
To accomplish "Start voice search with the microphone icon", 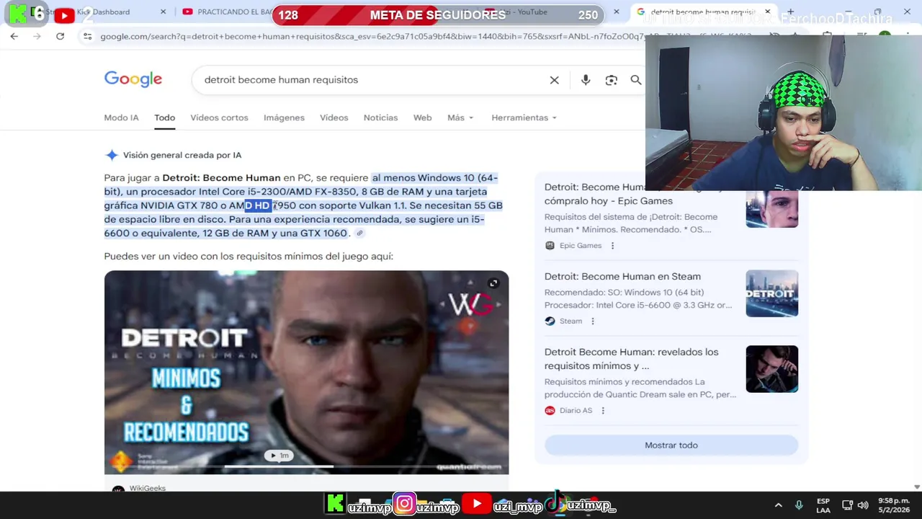I will [586, 80].
